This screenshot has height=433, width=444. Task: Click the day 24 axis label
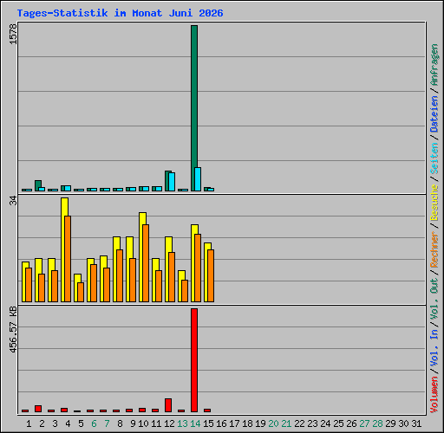tap(325, 423)
